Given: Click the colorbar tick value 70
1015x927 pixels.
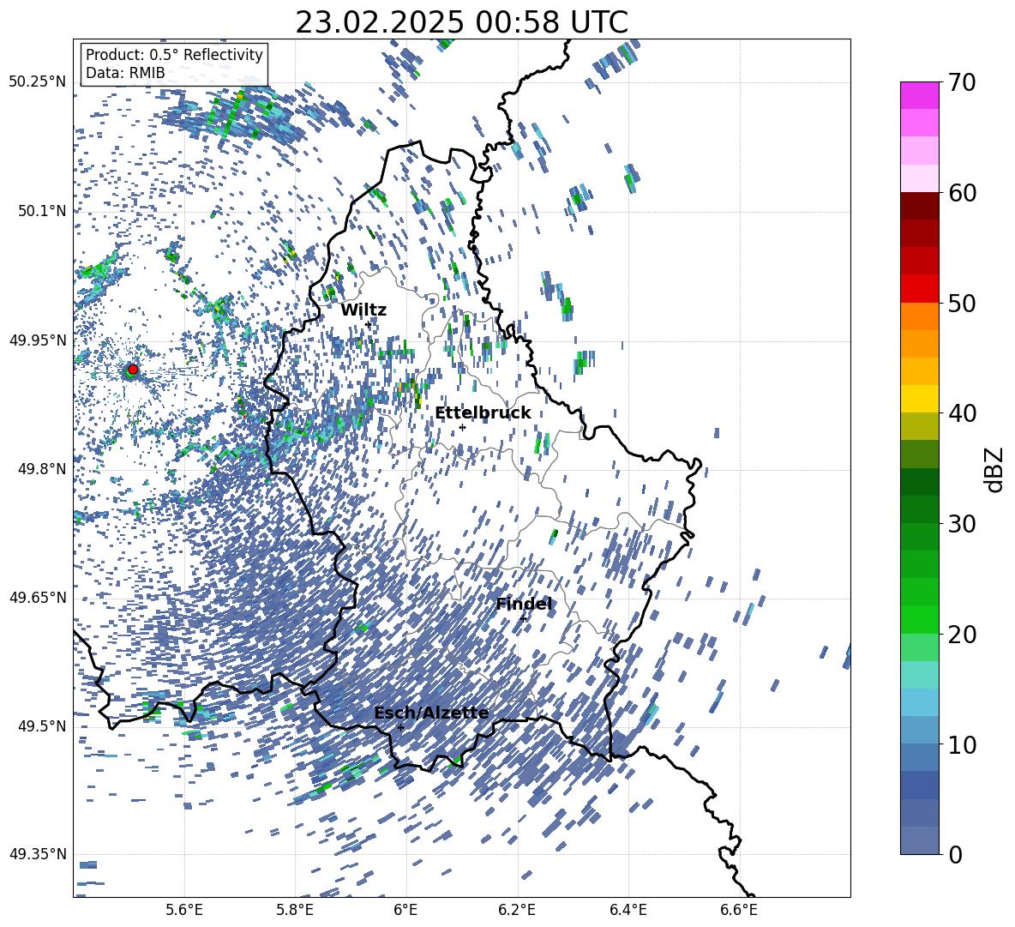Looking at the screenshot, I should 962,82.
